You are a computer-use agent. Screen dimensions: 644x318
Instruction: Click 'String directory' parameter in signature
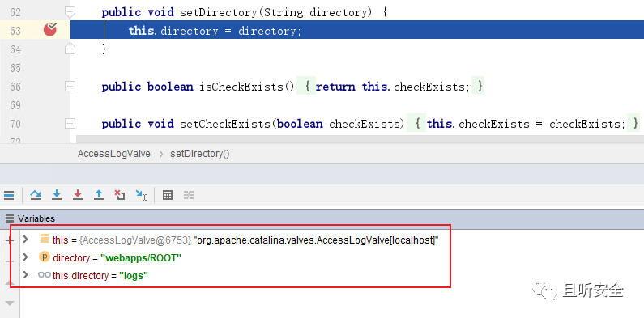click(316, 12)
